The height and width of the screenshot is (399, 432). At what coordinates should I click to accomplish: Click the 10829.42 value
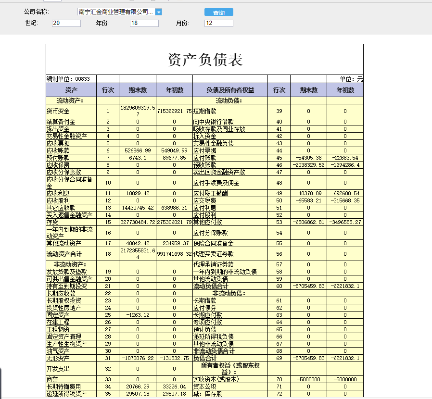click(138, 193)
